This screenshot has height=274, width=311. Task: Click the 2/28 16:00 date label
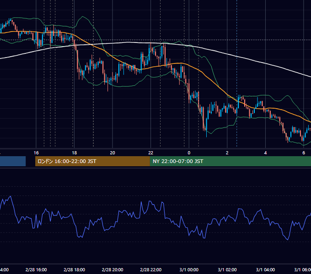36,269
